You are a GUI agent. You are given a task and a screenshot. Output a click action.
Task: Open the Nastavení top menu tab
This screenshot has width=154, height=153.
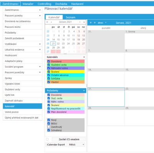[x=77, y=4]
